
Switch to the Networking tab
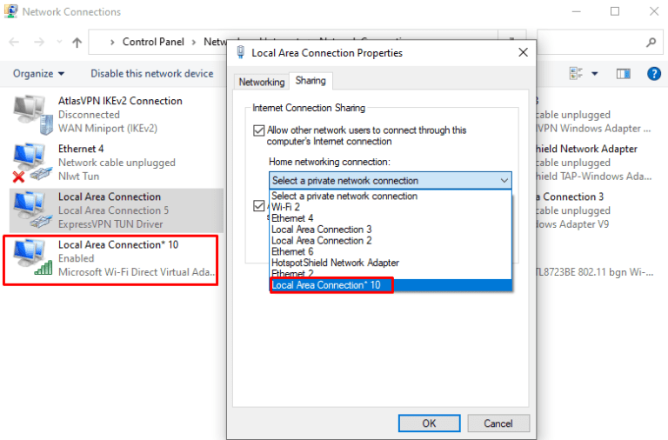[x=262, y=82]
